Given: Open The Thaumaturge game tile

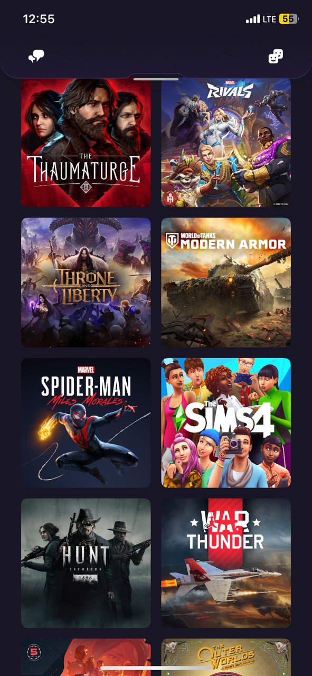Looking at the screenshot, I should (86, 143).
